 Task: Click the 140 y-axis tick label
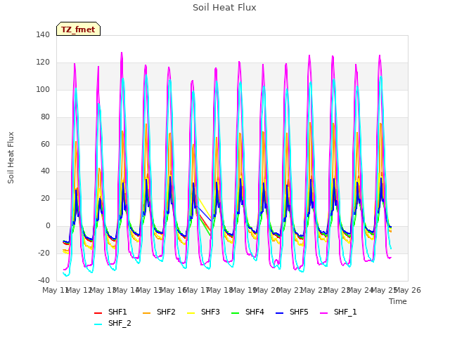[43, 34]
